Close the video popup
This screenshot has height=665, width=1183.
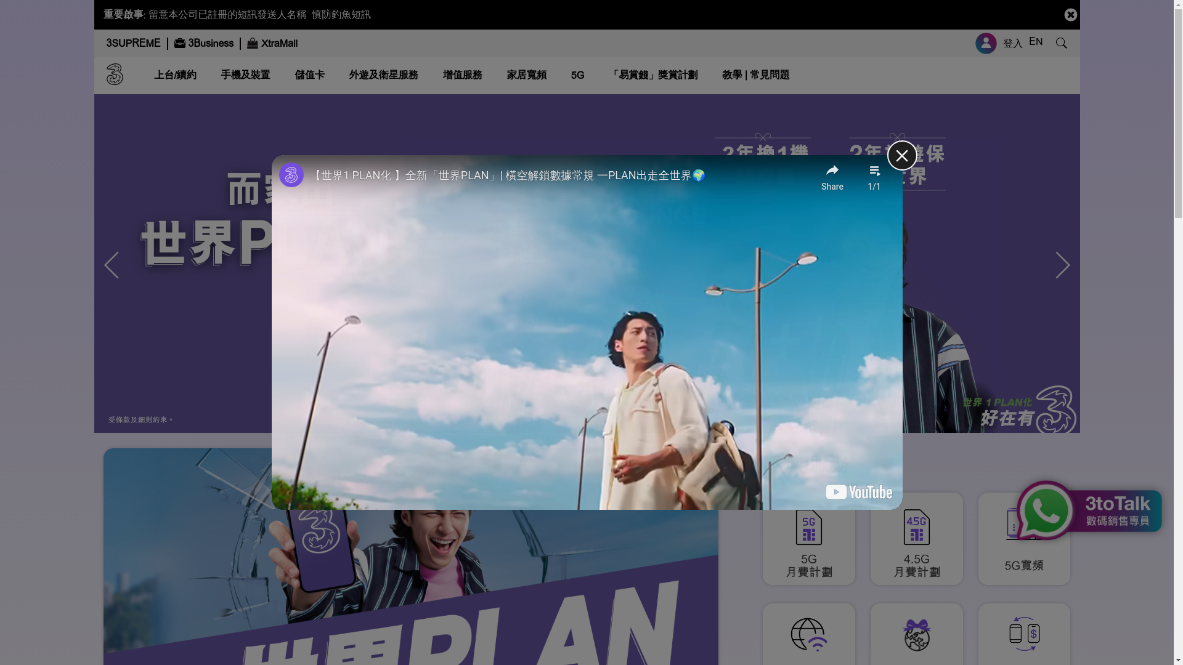pyautogui.click(x=902, y=155)
